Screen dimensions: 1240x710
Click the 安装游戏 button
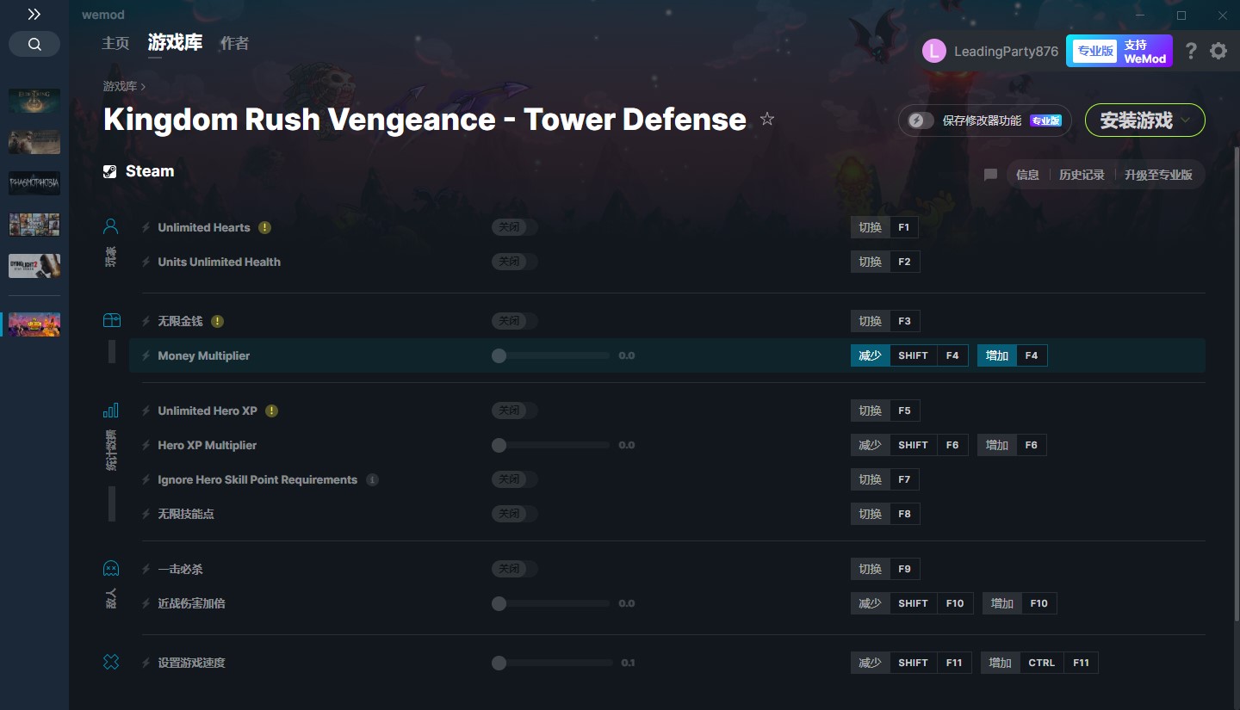[x=1144, y=120]
